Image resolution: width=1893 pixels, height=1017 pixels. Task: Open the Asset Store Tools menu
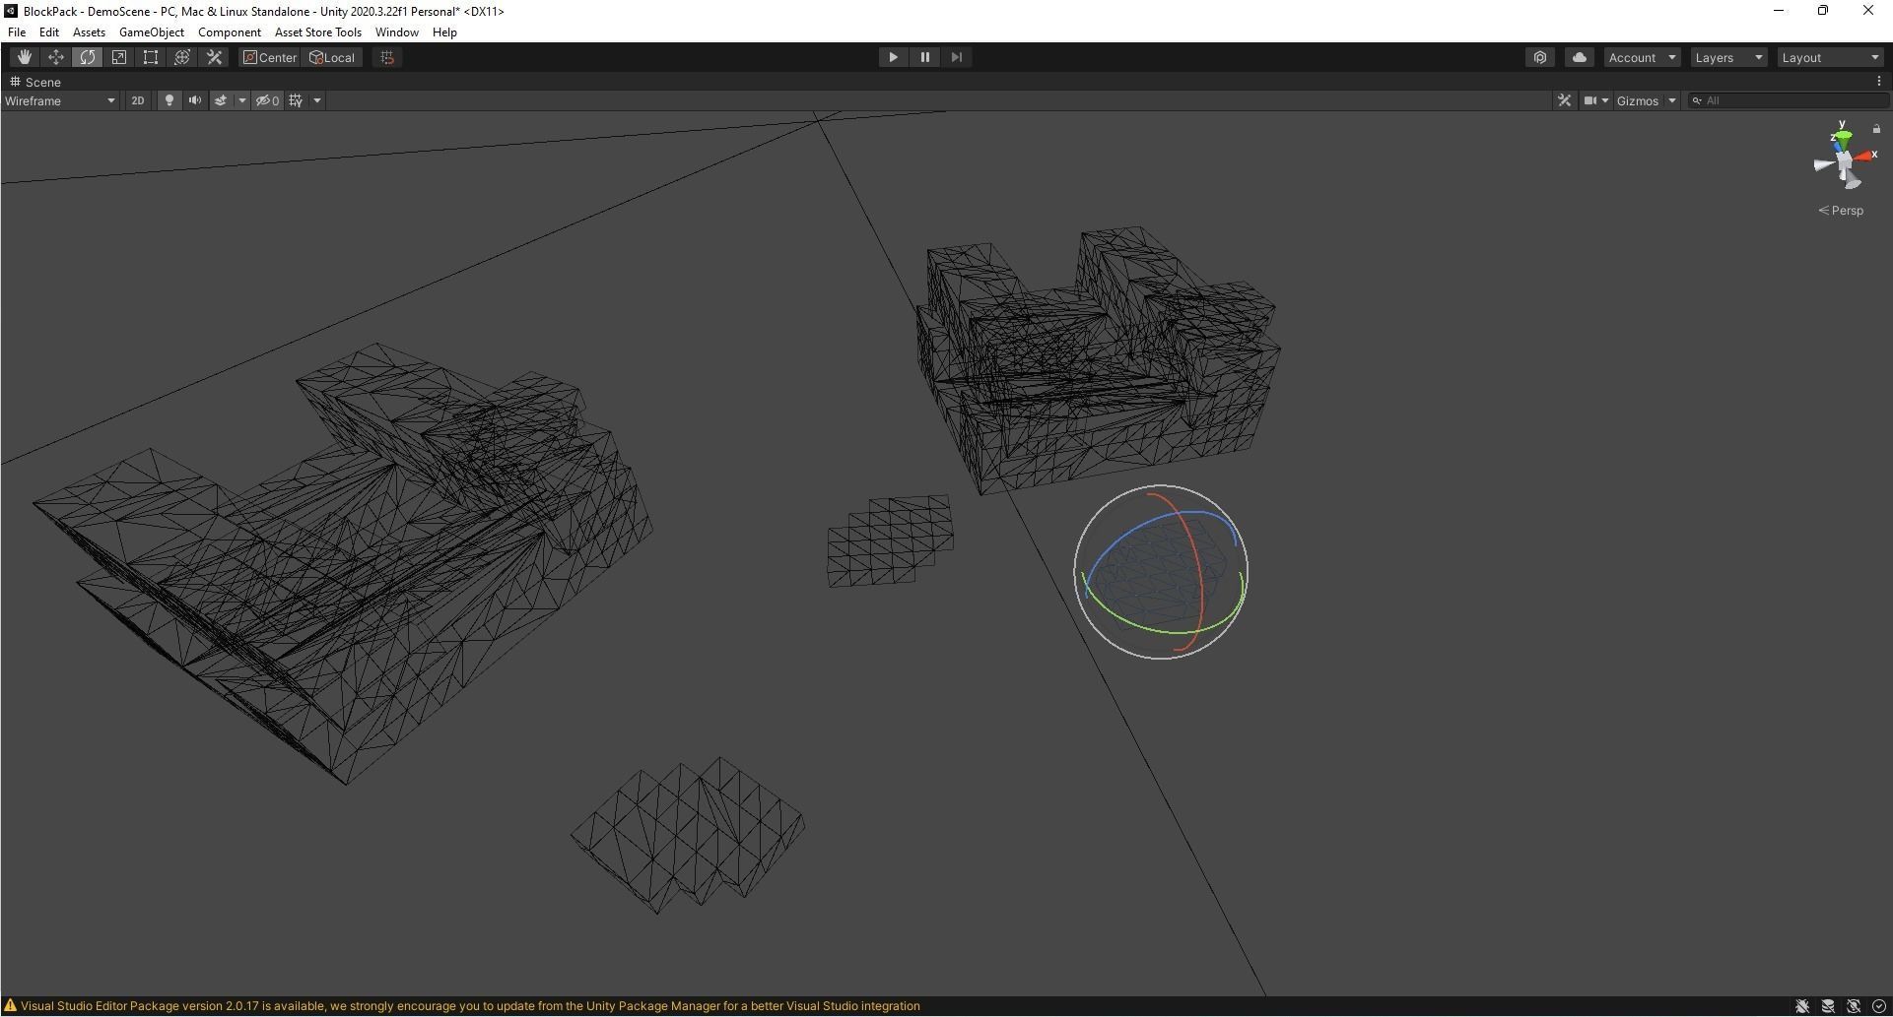point(317,32)
